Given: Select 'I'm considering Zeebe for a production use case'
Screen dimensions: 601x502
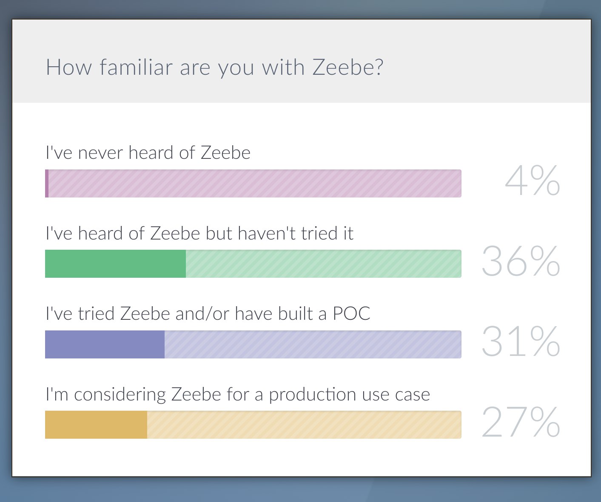Looking at the screenshot, I should point(238,395).
